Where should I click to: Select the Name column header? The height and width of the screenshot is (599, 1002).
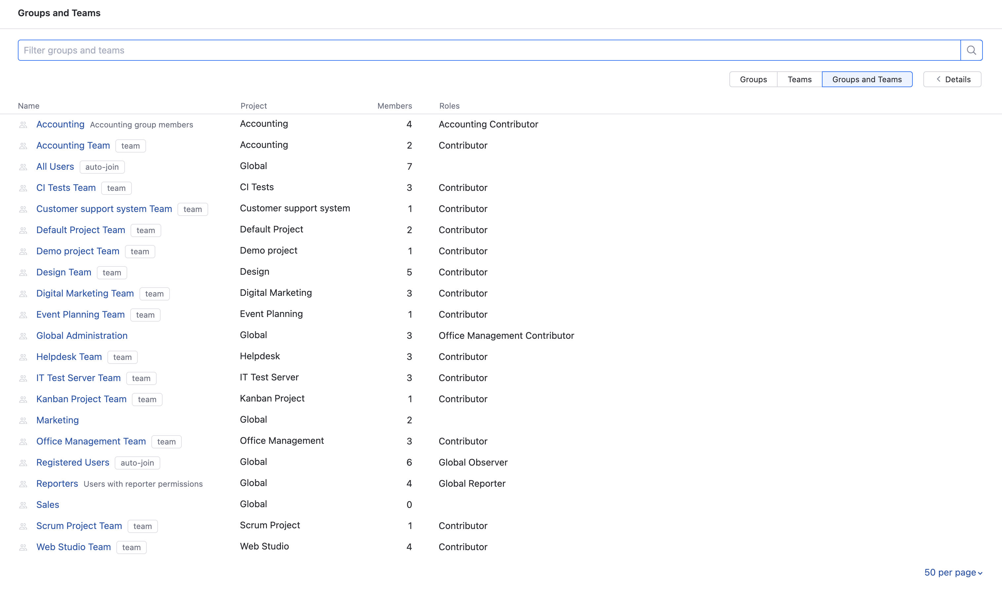[x=29, y=106]
